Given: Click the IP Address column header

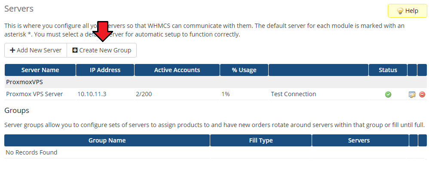Looking at the screenshot, I should pos(105,70).
